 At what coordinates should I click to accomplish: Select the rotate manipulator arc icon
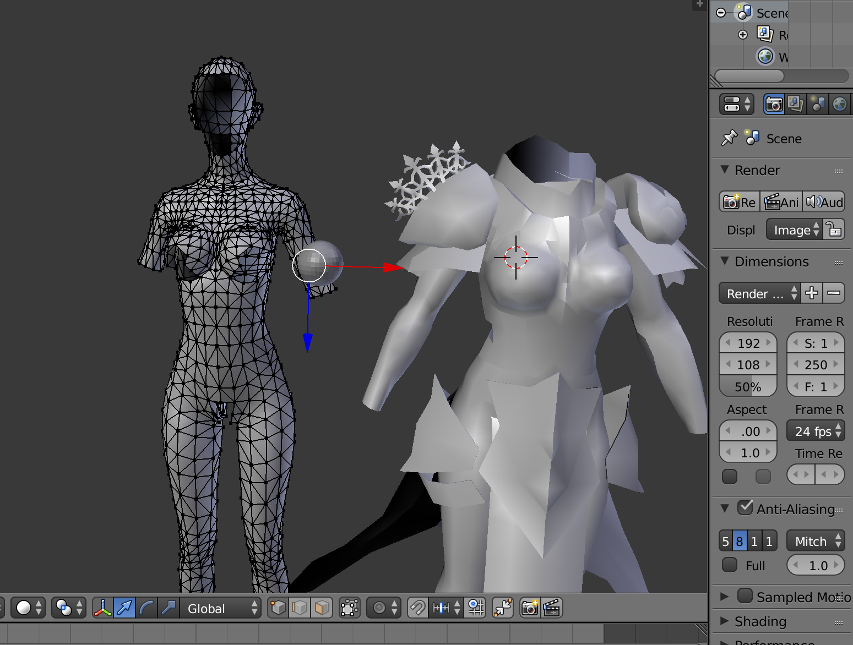coord(146,608)
